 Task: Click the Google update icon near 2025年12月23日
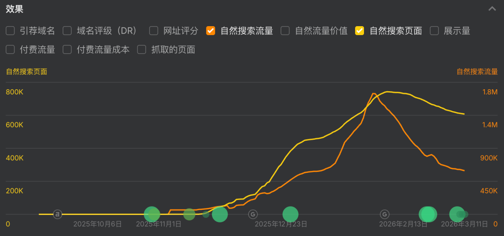(252, 214)
